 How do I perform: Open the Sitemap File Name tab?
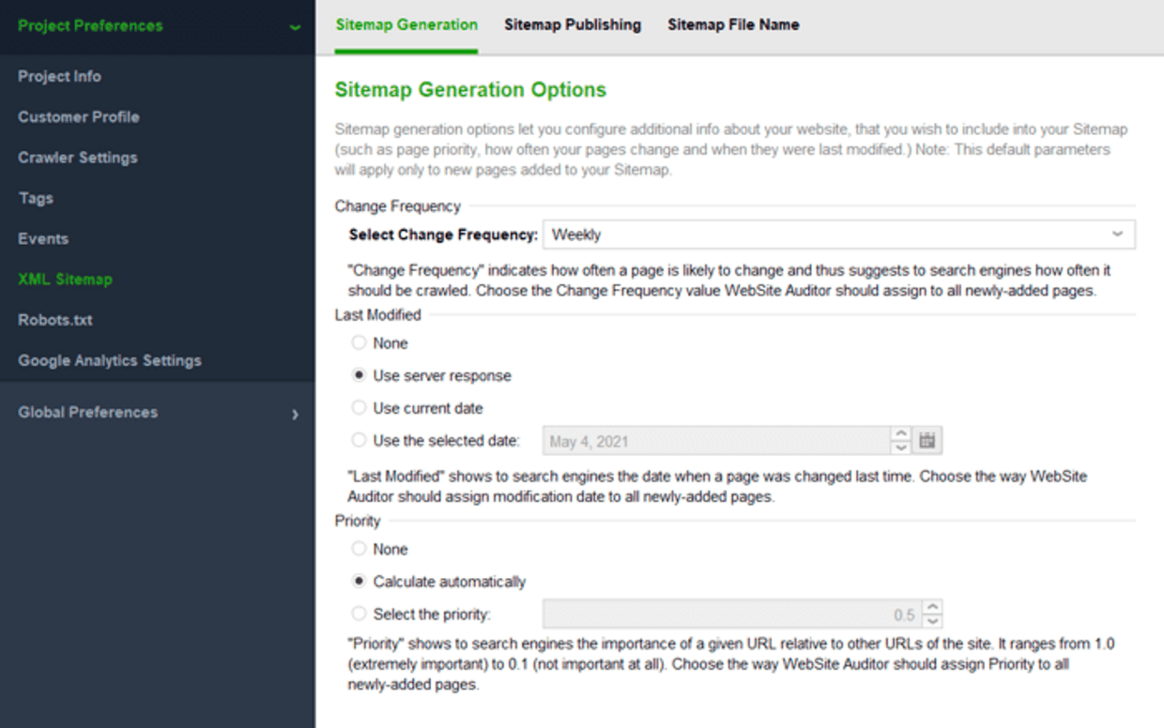(733, 25)
